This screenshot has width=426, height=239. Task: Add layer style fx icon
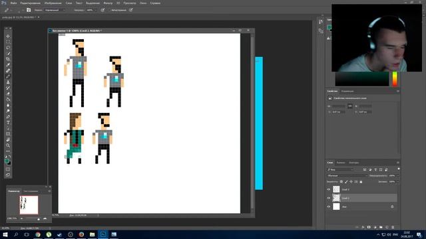[x=363, y=227]
